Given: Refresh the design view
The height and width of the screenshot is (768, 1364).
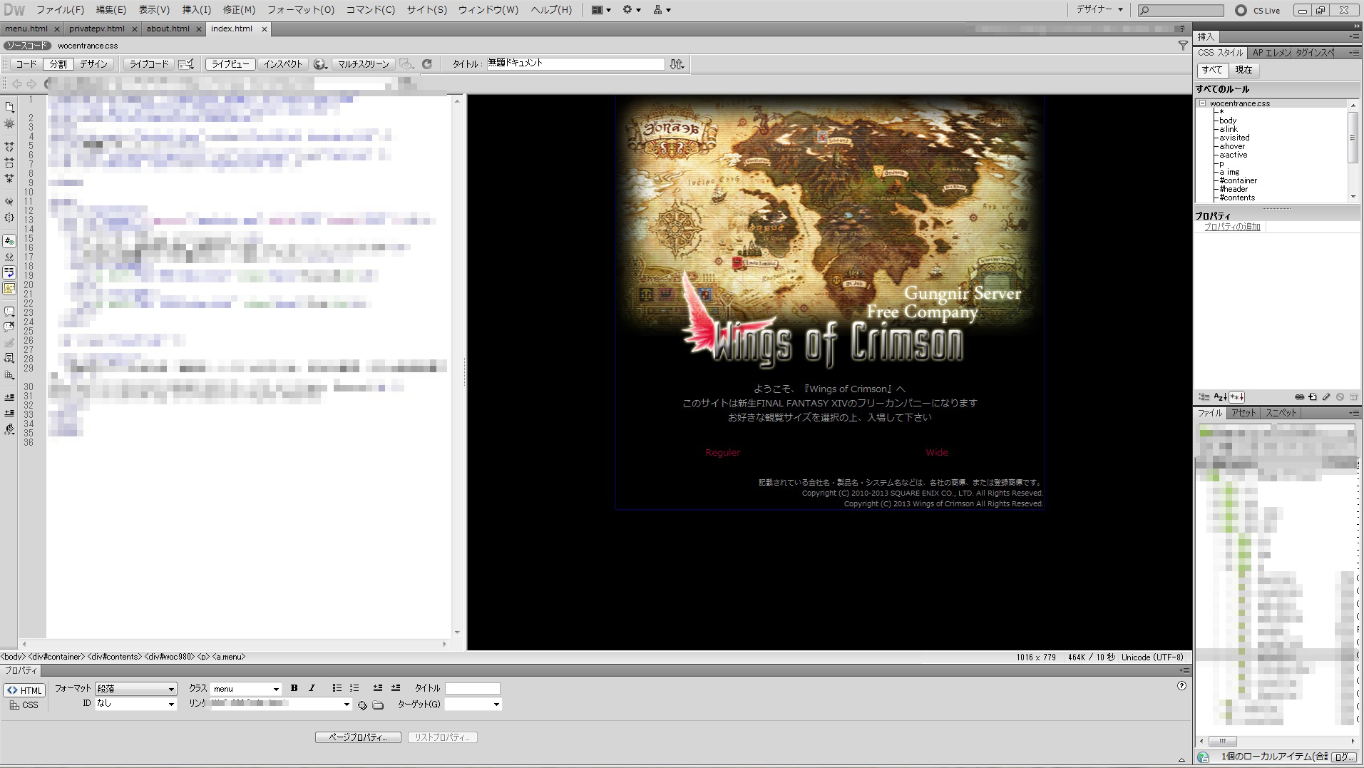Looking at the screenshot, I should (x=427, y=64).
